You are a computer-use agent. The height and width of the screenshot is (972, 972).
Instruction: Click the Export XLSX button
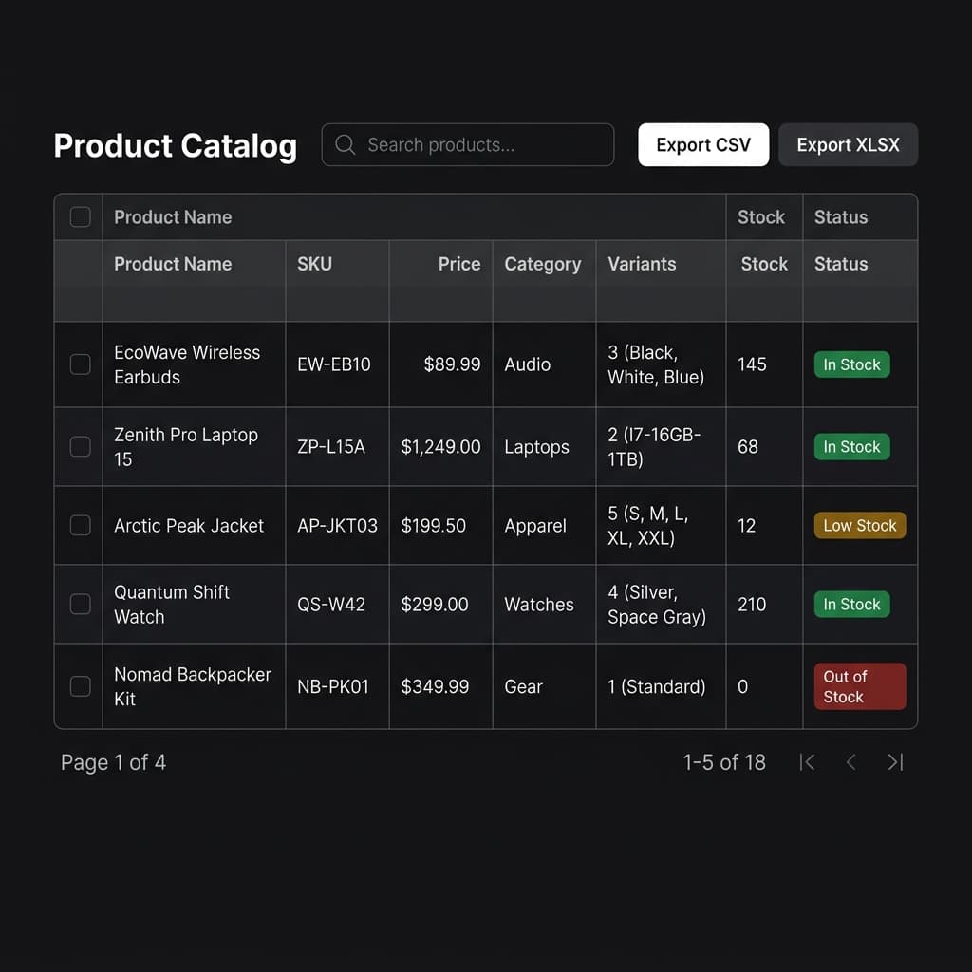pos(848,144)
